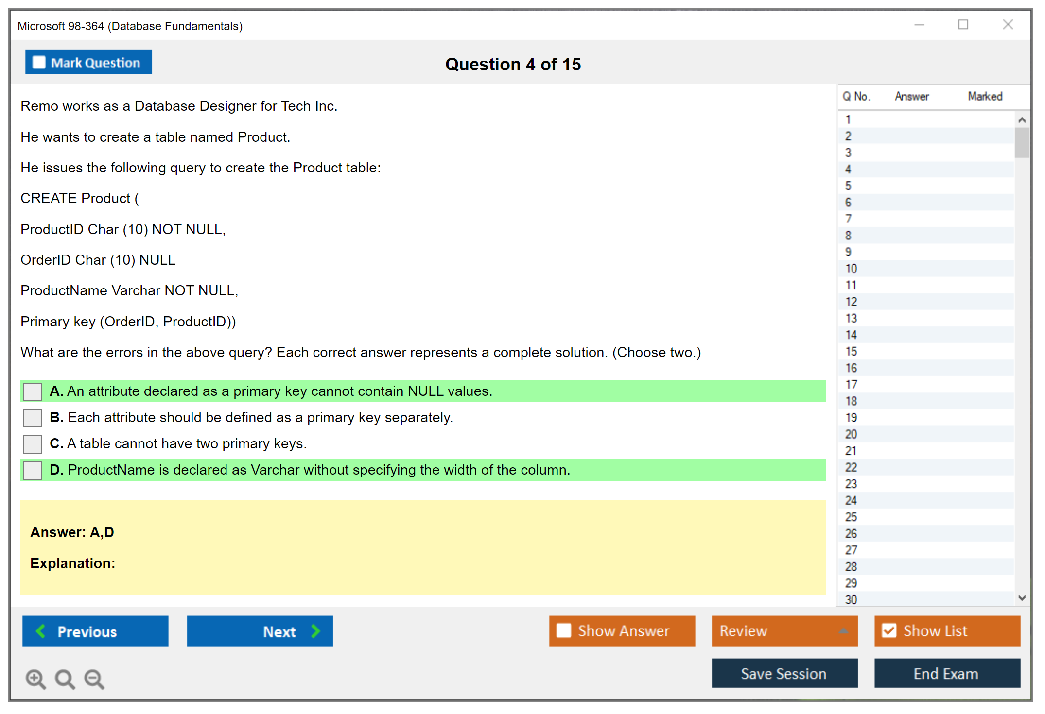This screenshot has width=1045, height=714.
Task: Maximize the exam window
Action: pos(963,25)
